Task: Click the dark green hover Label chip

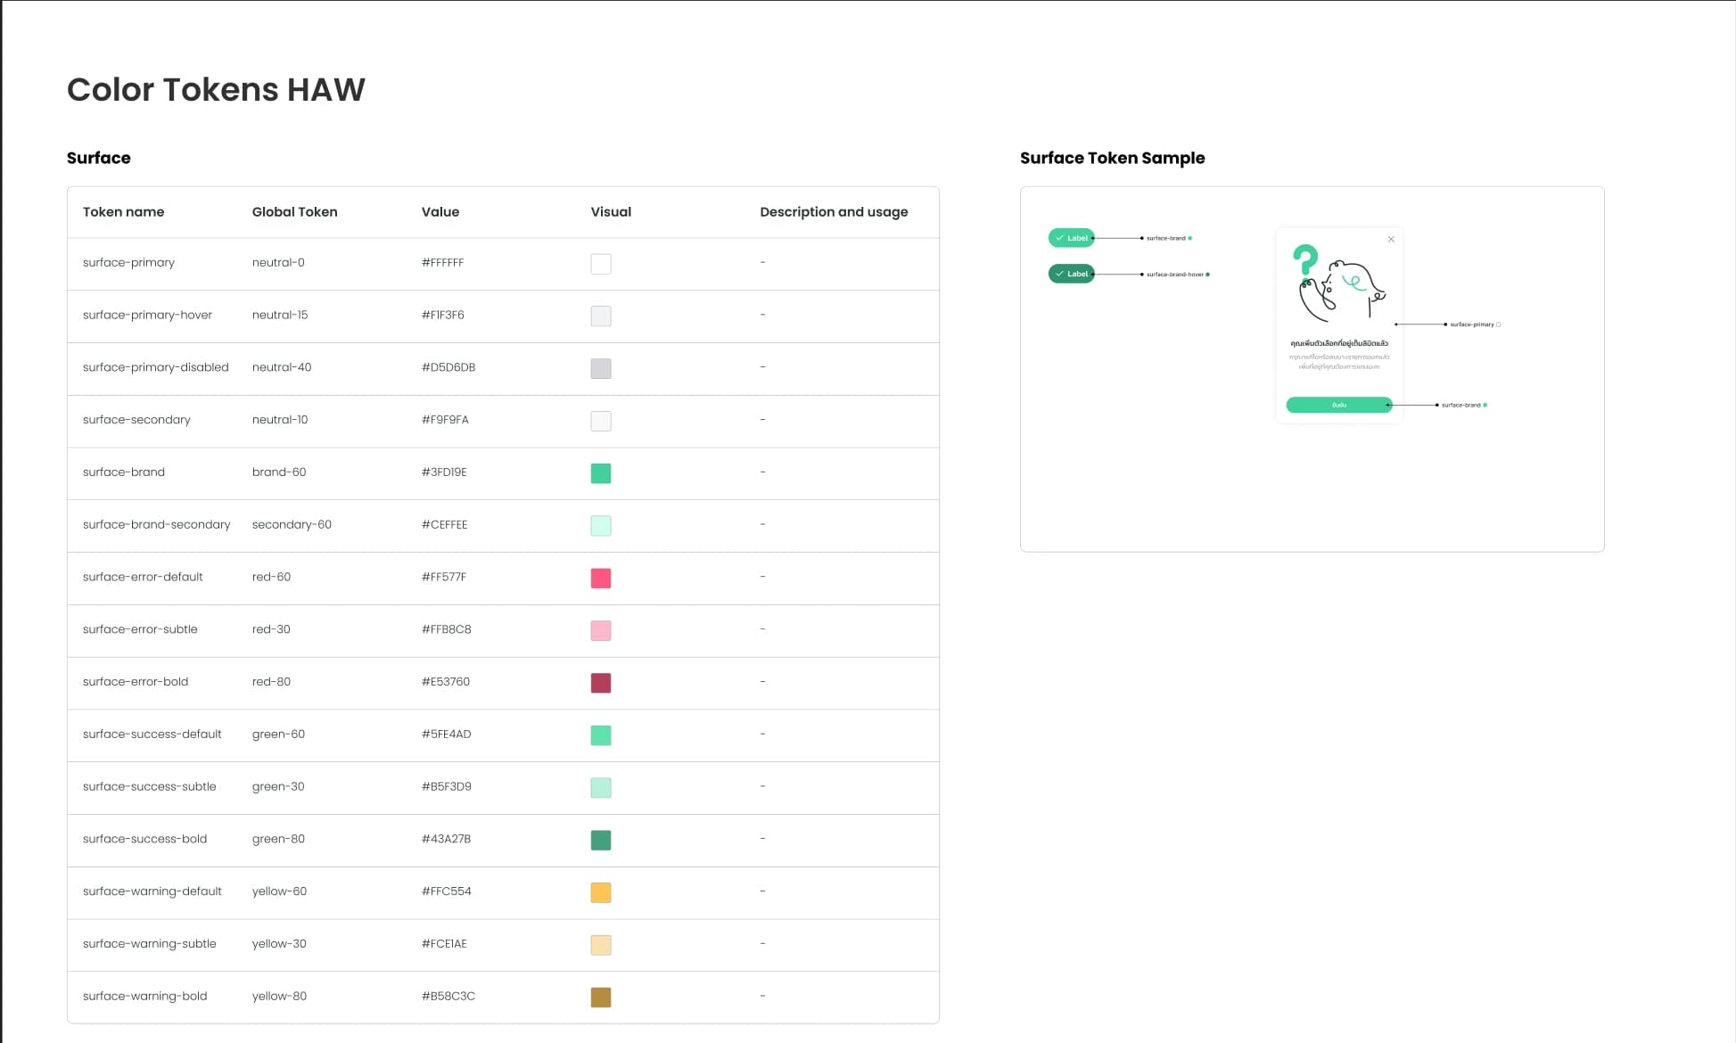Action: coord(1071,274)
